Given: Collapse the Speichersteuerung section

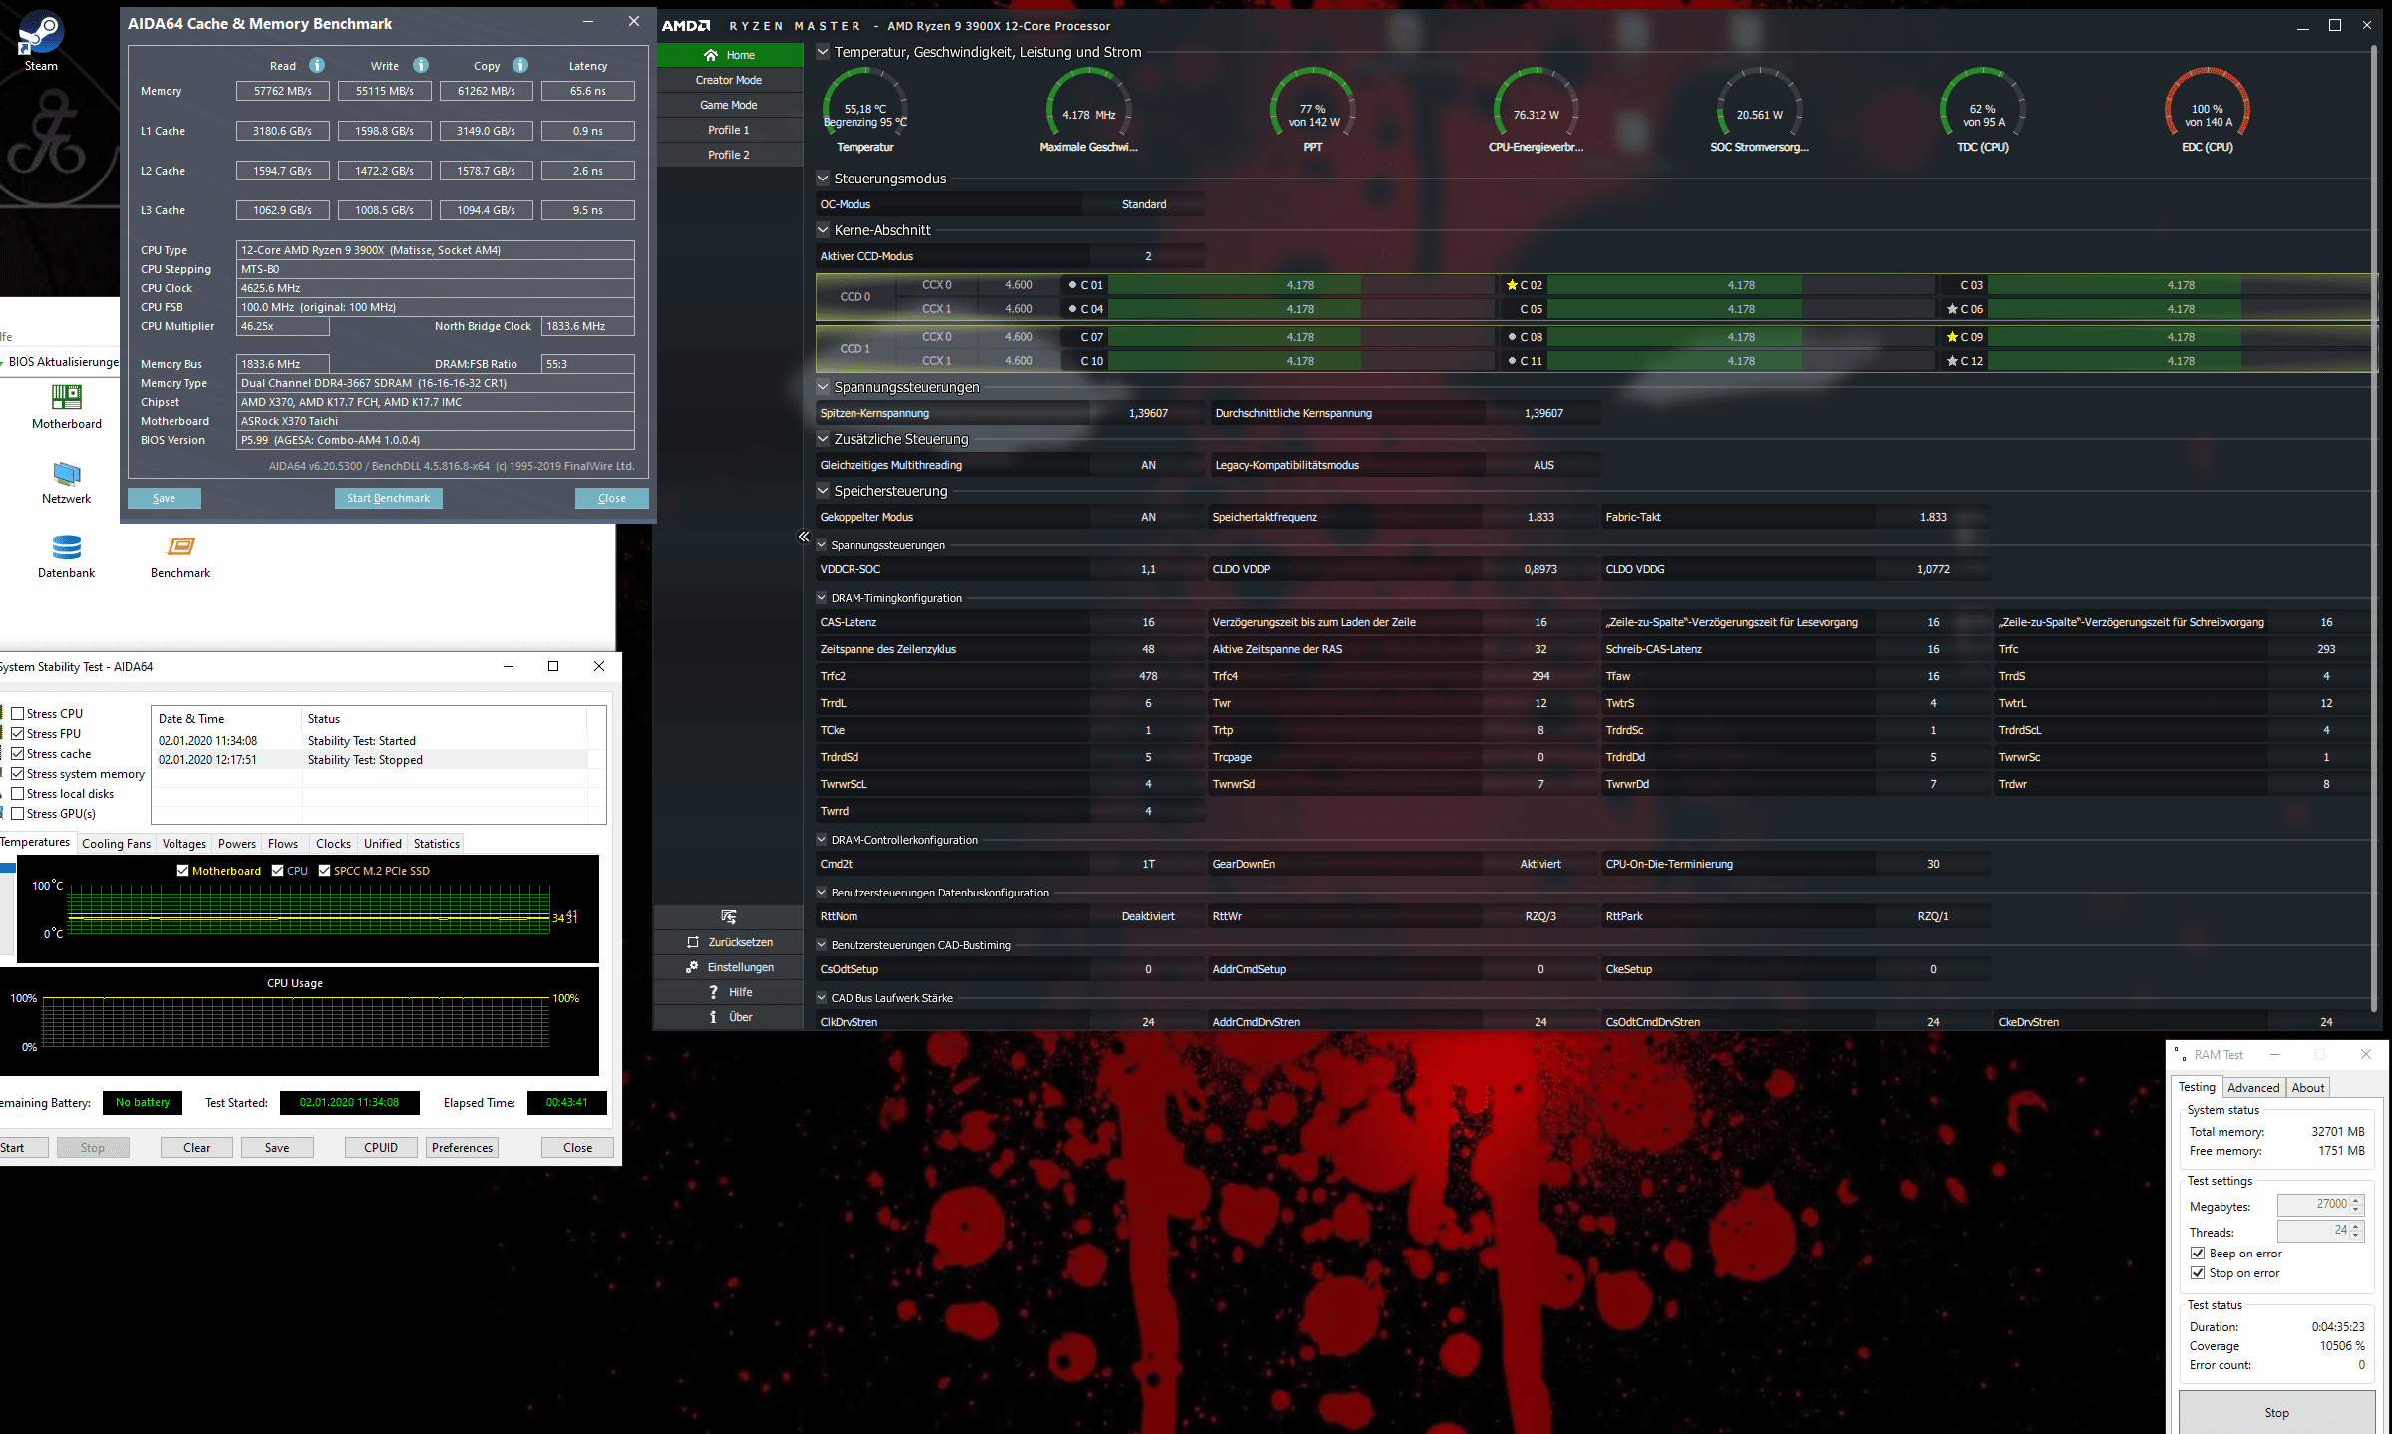Looking at the screenshot, I should 823,491.
